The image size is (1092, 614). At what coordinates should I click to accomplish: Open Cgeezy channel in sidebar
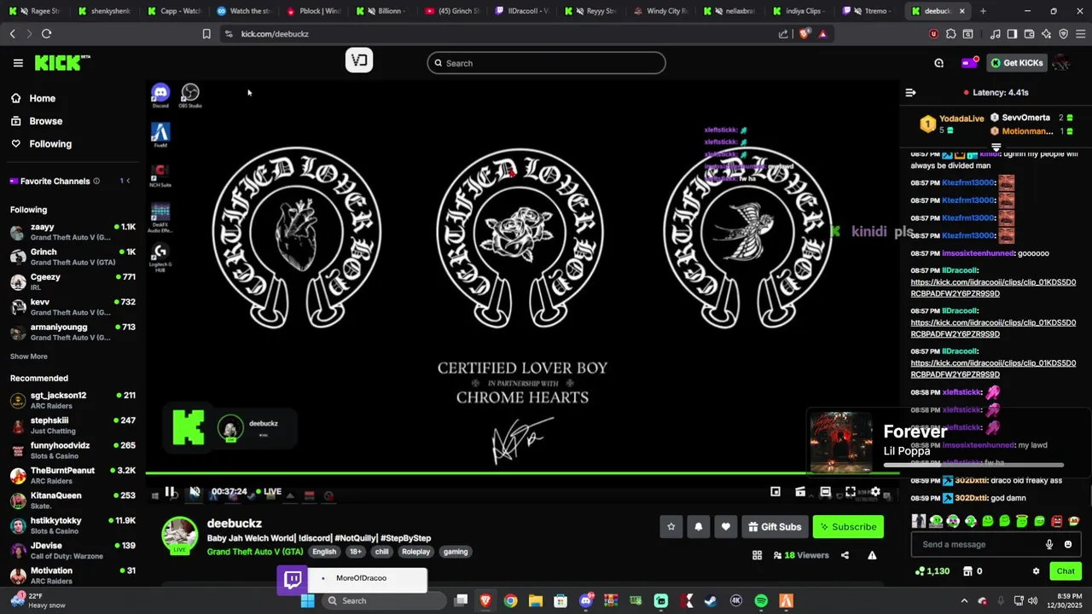73,281
